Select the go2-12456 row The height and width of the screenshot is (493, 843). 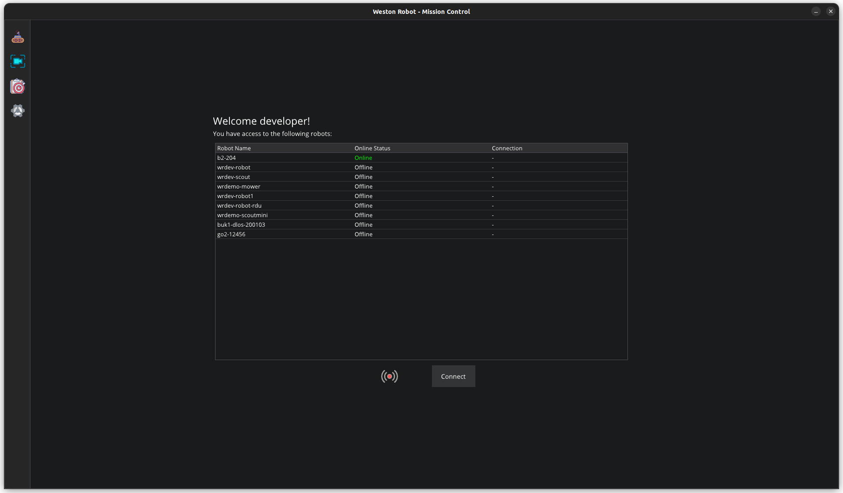tap(421, 234)
